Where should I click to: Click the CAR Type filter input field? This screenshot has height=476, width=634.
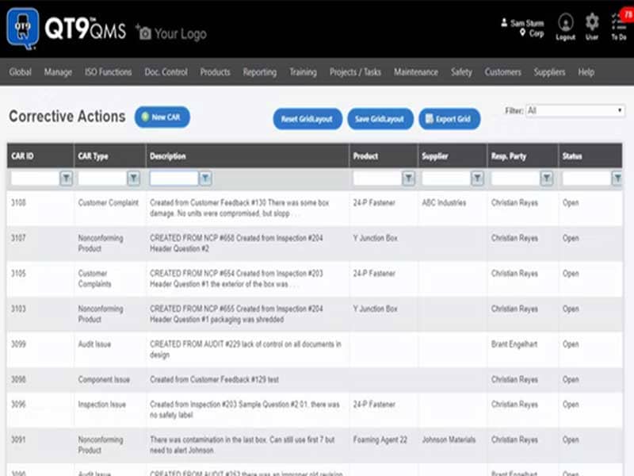(x=102, y=178)
